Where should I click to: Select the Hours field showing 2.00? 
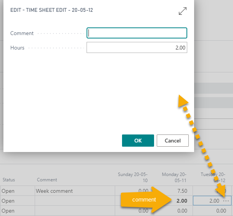pos(137,48)
